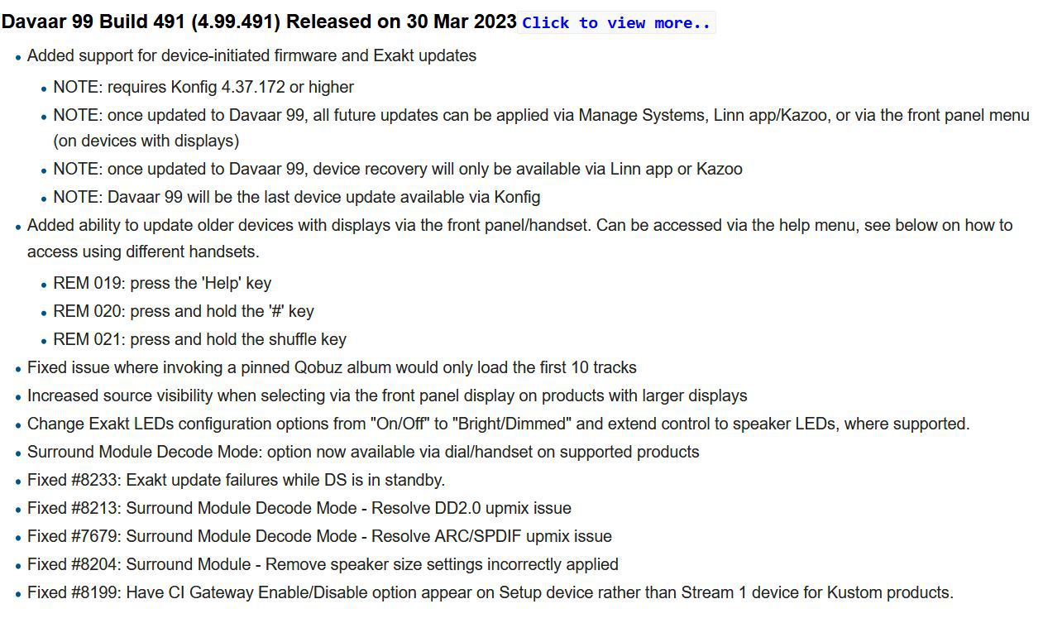Image resolution: width=1043 pixels, height=623 pixels.
Task: Select the Konfig 4.37.172 requirement note
Action: pos(203,87)
